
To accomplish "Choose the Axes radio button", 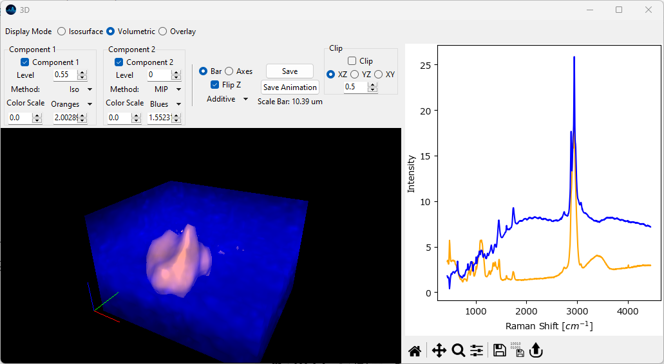I will (229, 71).
